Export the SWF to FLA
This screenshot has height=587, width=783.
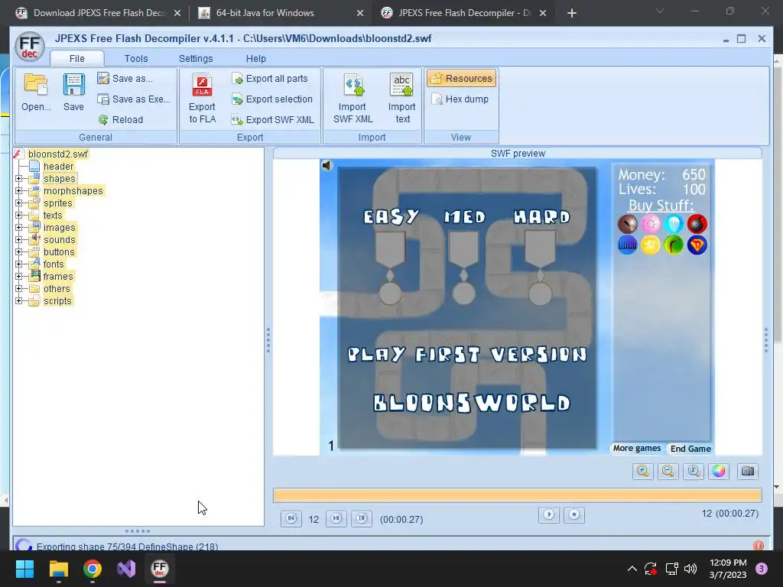202,99
